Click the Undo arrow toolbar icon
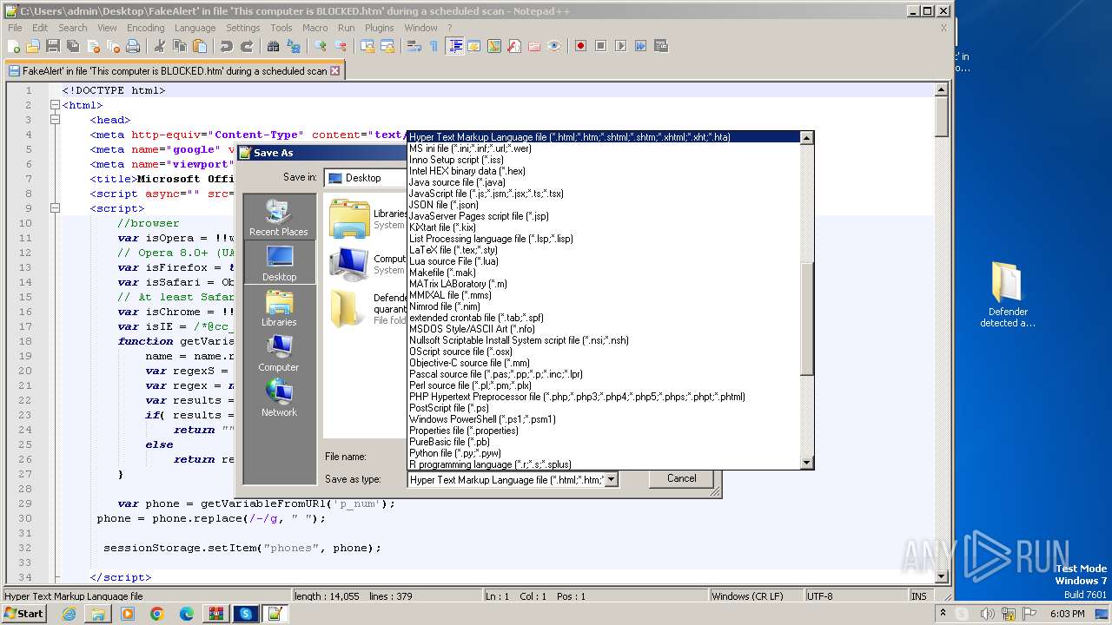 [x=227, y=46]
